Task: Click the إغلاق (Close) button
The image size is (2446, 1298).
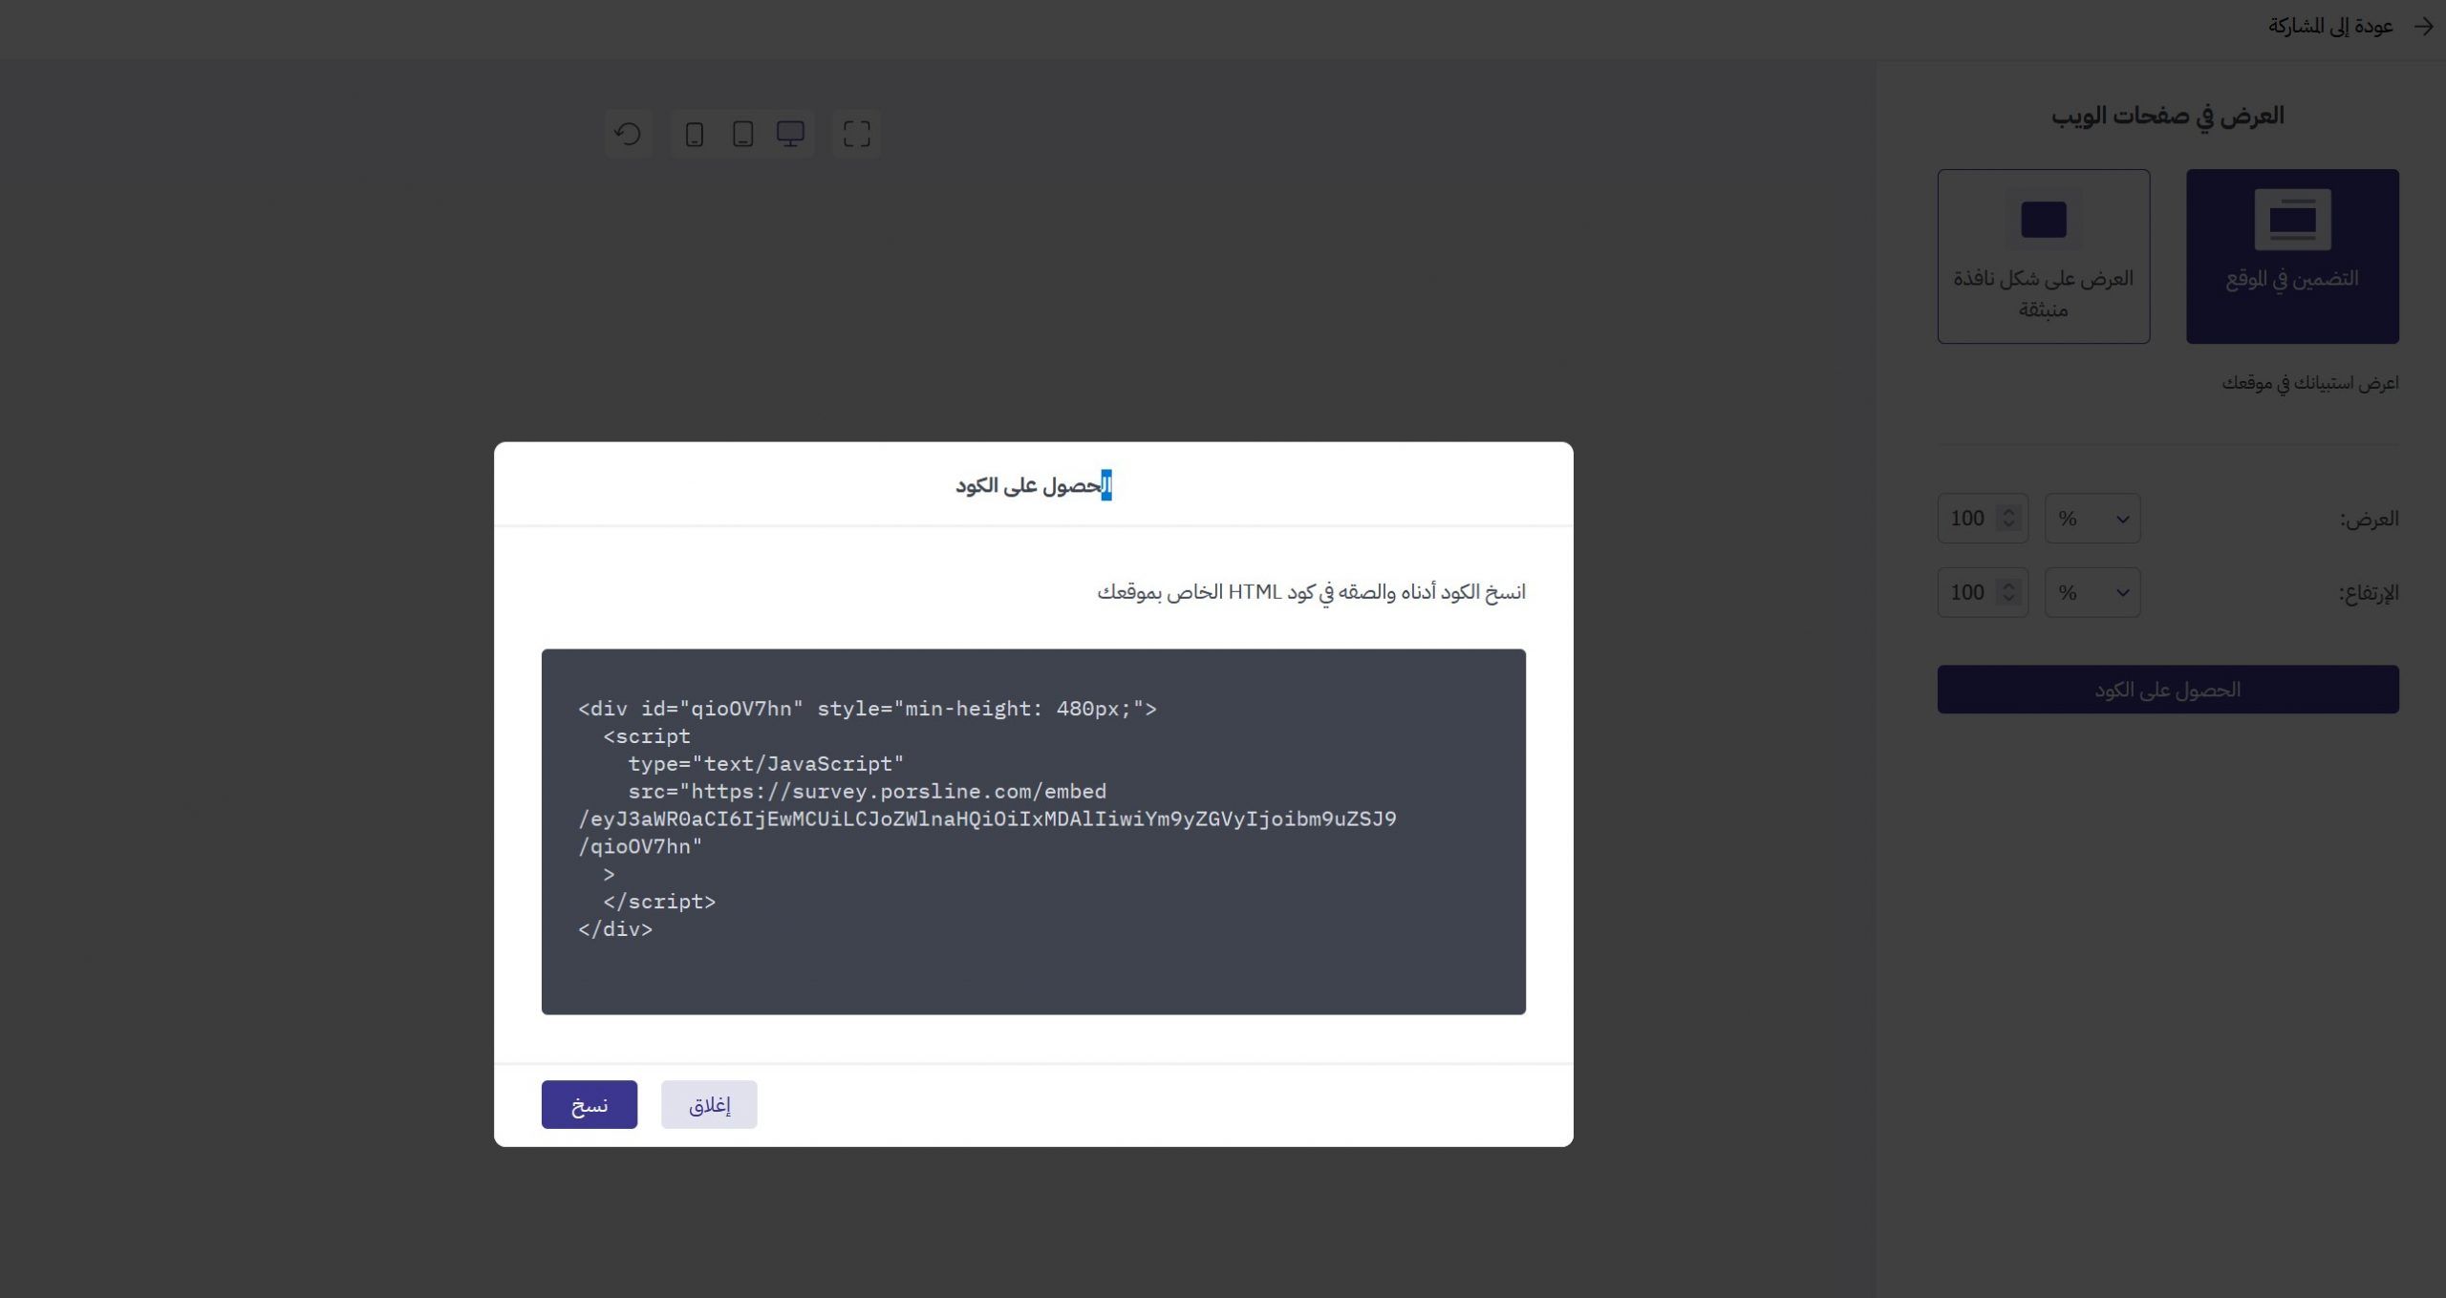Action: [709, 1104]
